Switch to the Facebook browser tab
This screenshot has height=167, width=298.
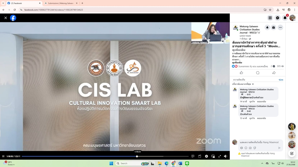pyautogui.click(x=24, y=3)
